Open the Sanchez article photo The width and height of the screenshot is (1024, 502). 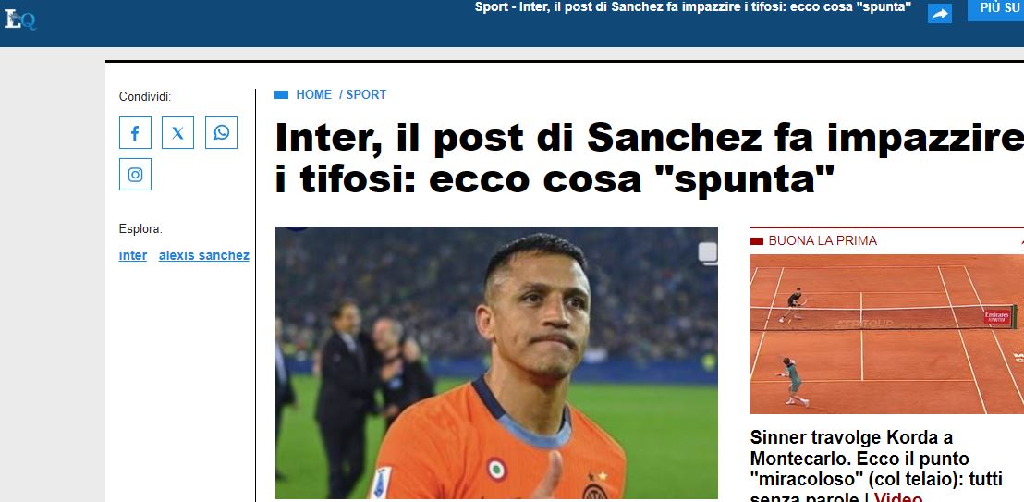[496, 362]
